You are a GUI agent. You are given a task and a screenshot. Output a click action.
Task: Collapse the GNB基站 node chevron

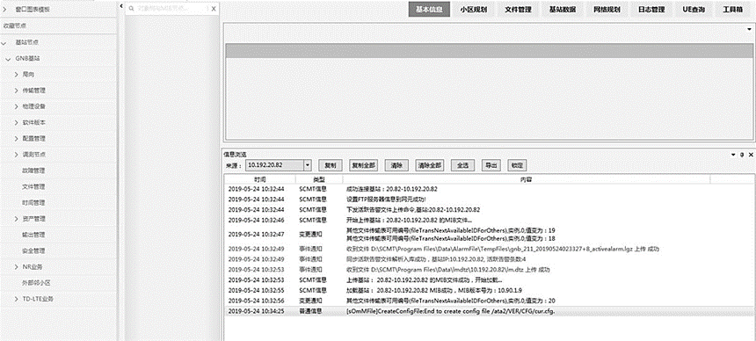(7, 59)
